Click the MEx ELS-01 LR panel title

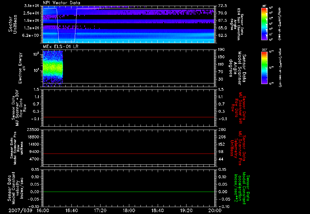pos(61,47)
